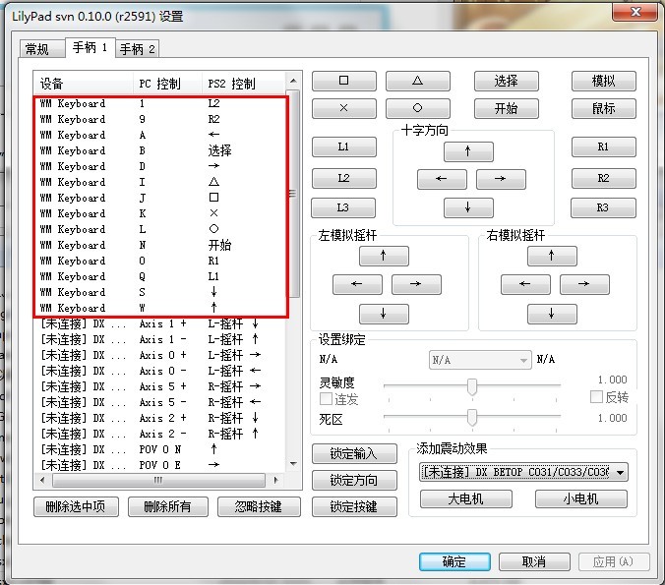
Task: Bind left analog stick up
Action: pos(384,256)
